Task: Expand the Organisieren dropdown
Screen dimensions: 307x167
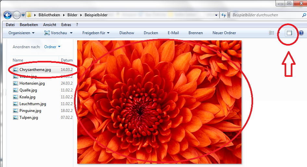Action: click(x=21, y=33)
